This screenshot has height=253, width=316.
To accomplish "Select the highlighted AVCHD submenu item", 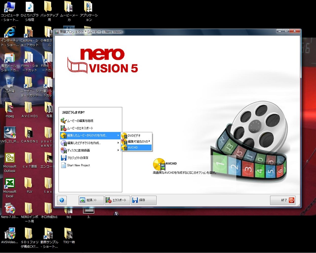I will tap(136, 147).
